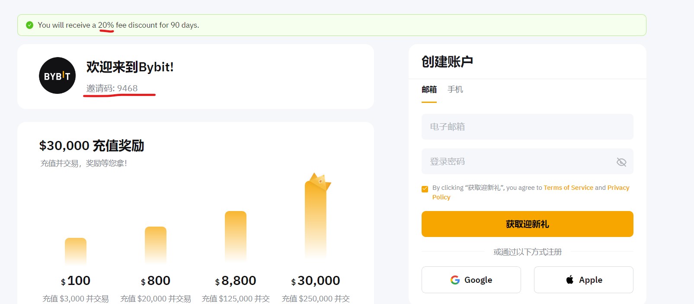Viewport: 694px width, 304px height.
Task: Click the 创建账户 heading
Action: tap(447, 62)
